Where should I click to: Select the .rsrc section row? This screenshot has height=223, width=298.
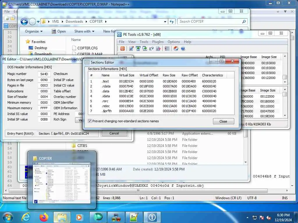point(161,101)
